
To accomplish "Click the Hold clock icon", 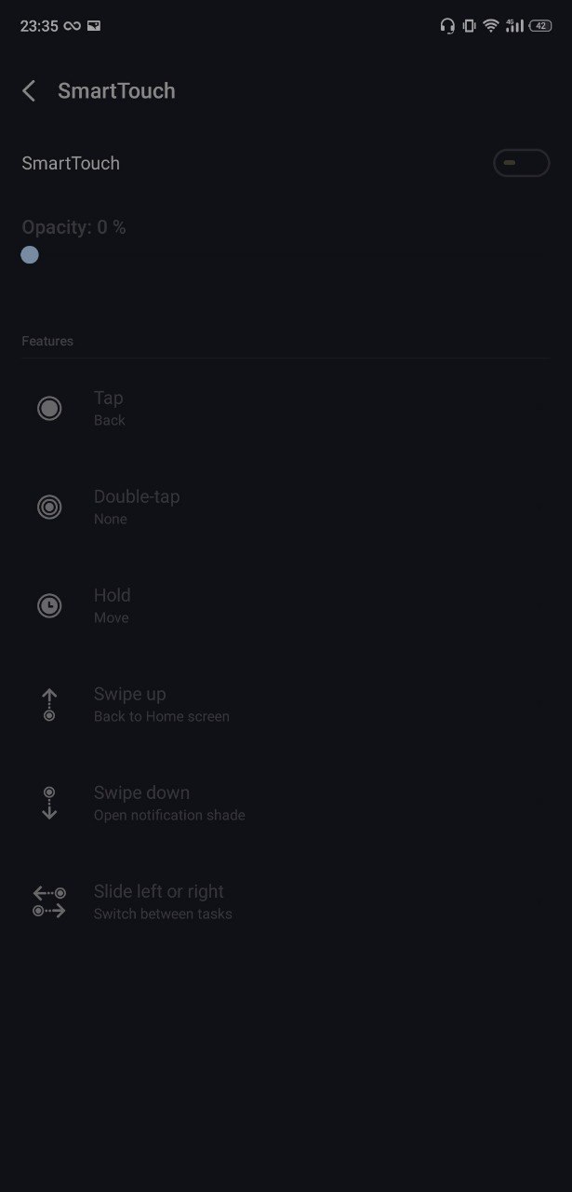I will [x=49, y=605].
